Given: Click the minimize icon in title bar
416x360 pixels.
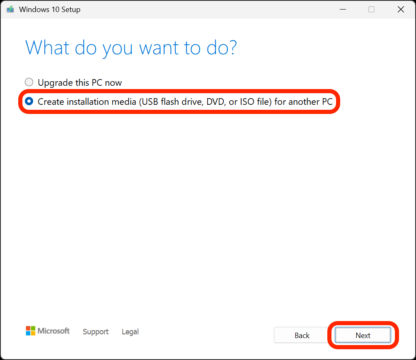Looking at the screenshot, I should click(343, 9).
